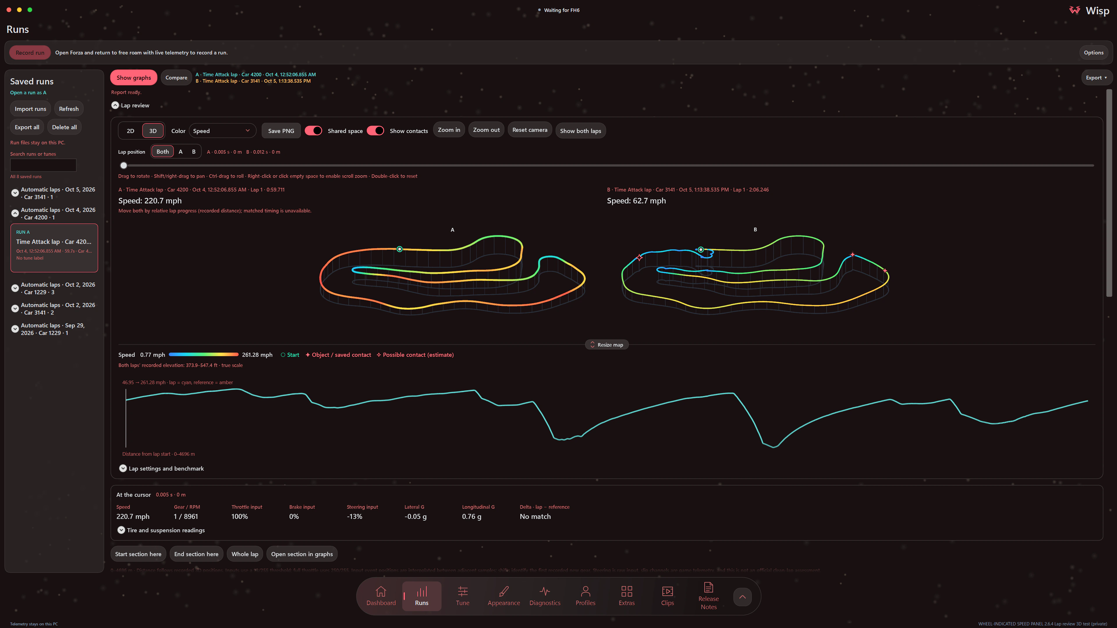Click the lap position slider handle
This screenshot has height=628, width=1117.
point(124,165)
